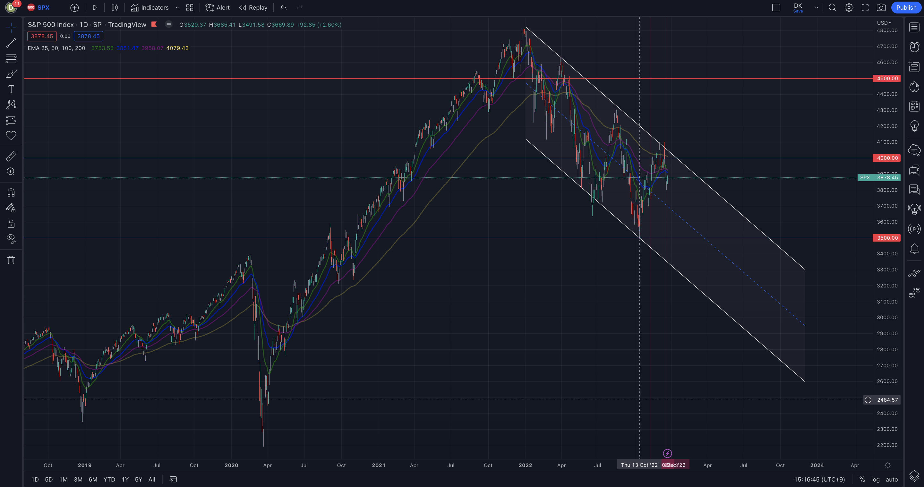The image size is (924, 487).
Task: Open chart settings gear icon
Action: tap(849, 7)
